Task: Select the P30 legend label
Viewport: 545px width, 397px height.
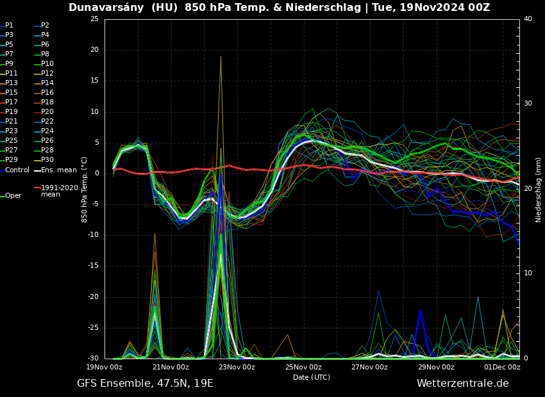Action: 47,160
